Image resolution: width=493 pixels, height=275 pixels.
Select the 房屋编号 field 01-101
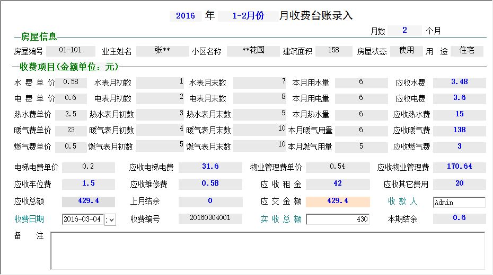pyautogui.click(x=71, y=51)
